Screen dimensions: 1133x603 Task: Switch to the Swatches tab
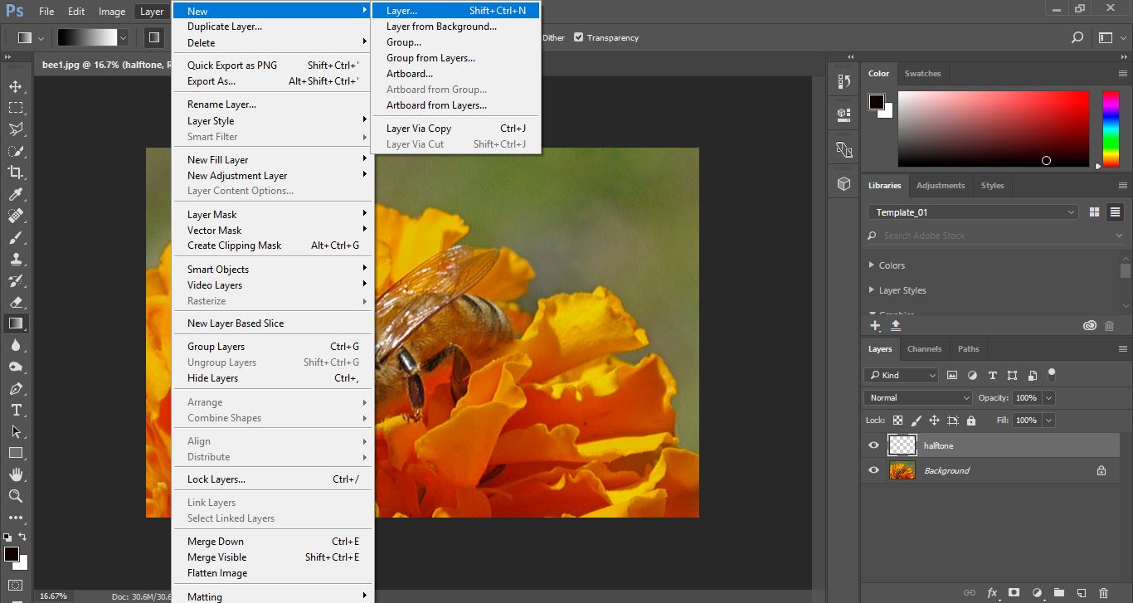[922, 74]
